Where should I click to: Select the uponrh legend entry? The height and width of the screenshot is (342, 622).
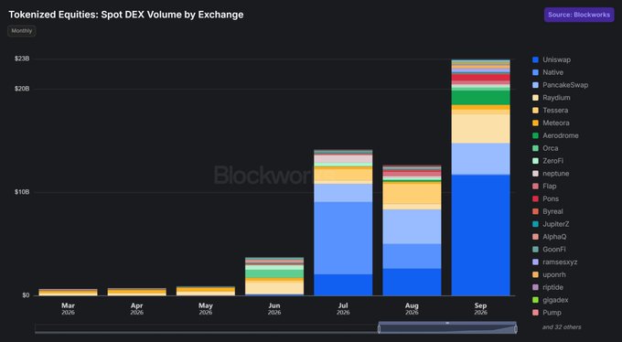click(x=550, y=274)
